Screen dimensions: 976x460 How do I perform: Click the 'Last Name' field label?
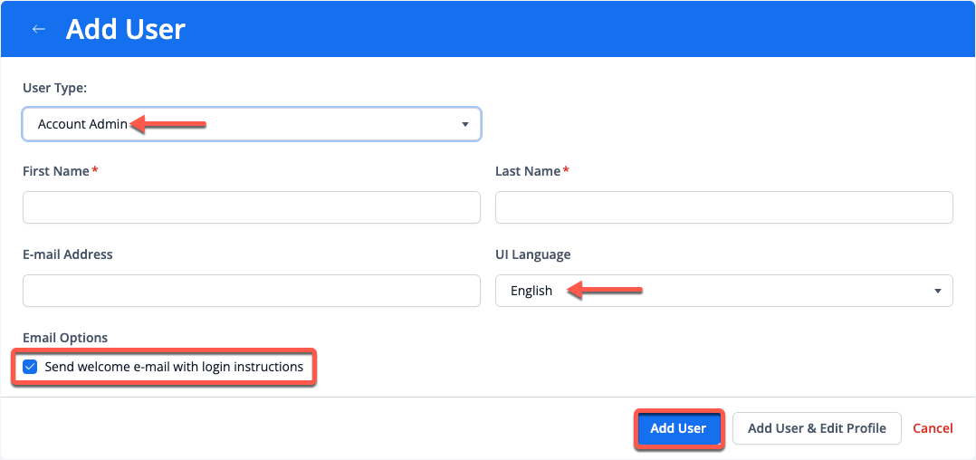coord(528,171)
